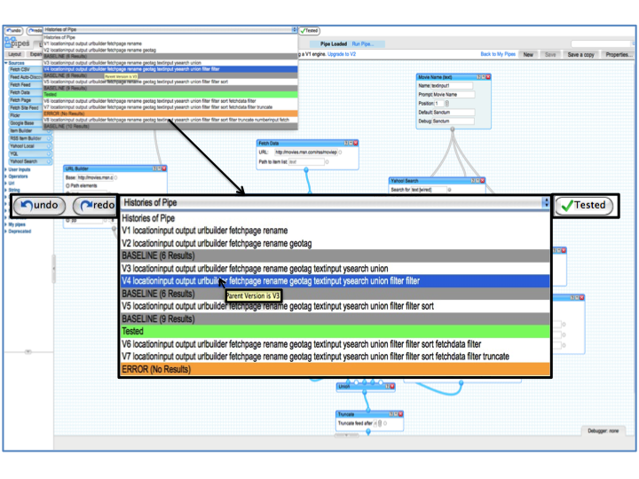Close the Union module
Viewport: 639px width, 479px height.
(x=392, y=386)
